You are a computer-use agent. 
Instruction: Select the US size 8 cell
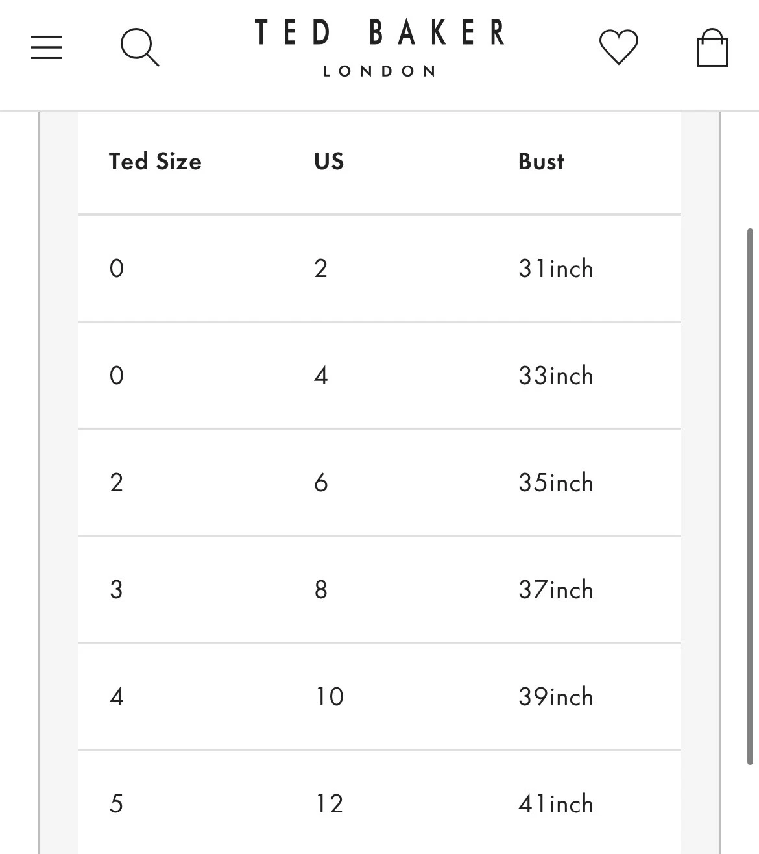click(321, 590)
